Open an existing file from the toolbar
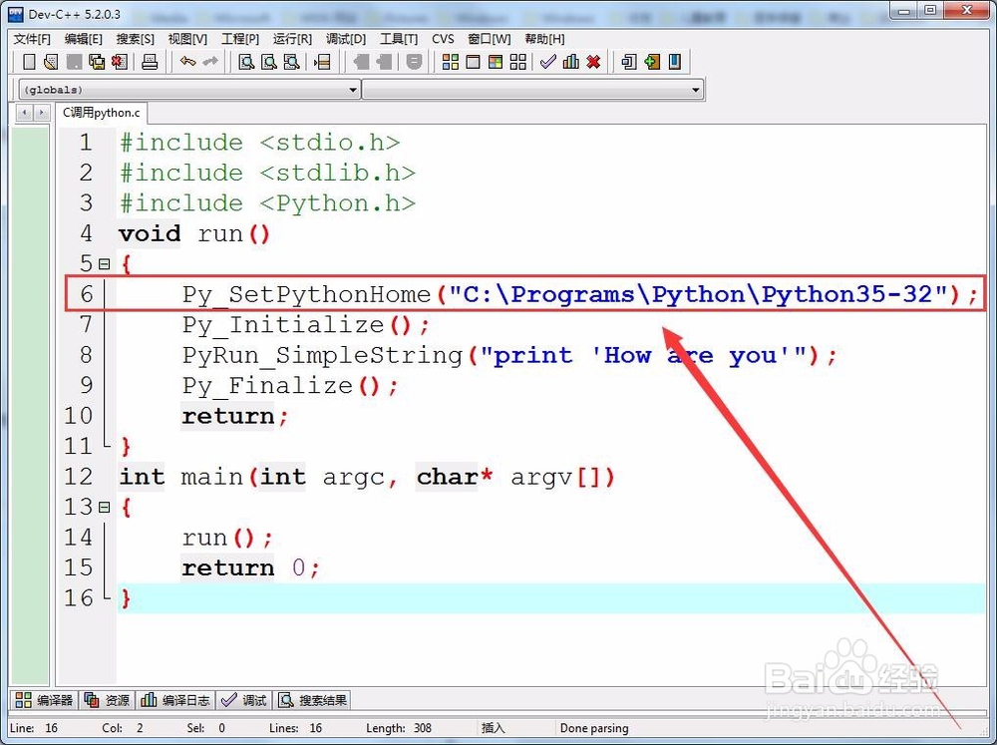This screenshot has height=745, width=997. [51, 62]
